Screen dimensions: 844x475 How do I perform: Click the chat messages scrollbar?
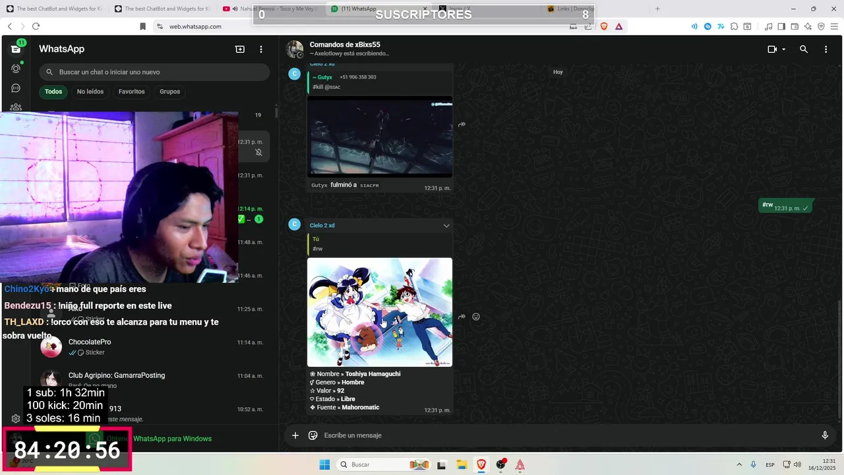click(x=839, y=360)
